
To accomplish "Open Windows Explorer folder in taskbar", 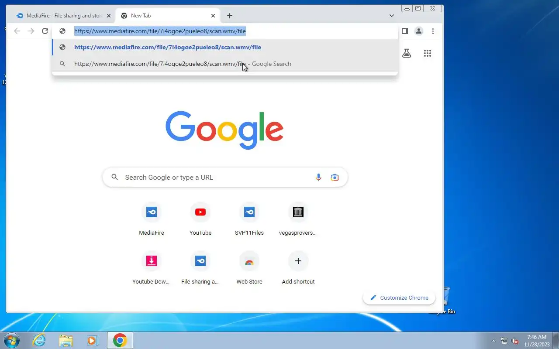I will coord(66,340).
